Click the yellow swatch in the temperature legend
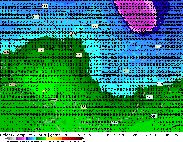The height and width of the screenshot is (142, 183). tap(47, 138)
